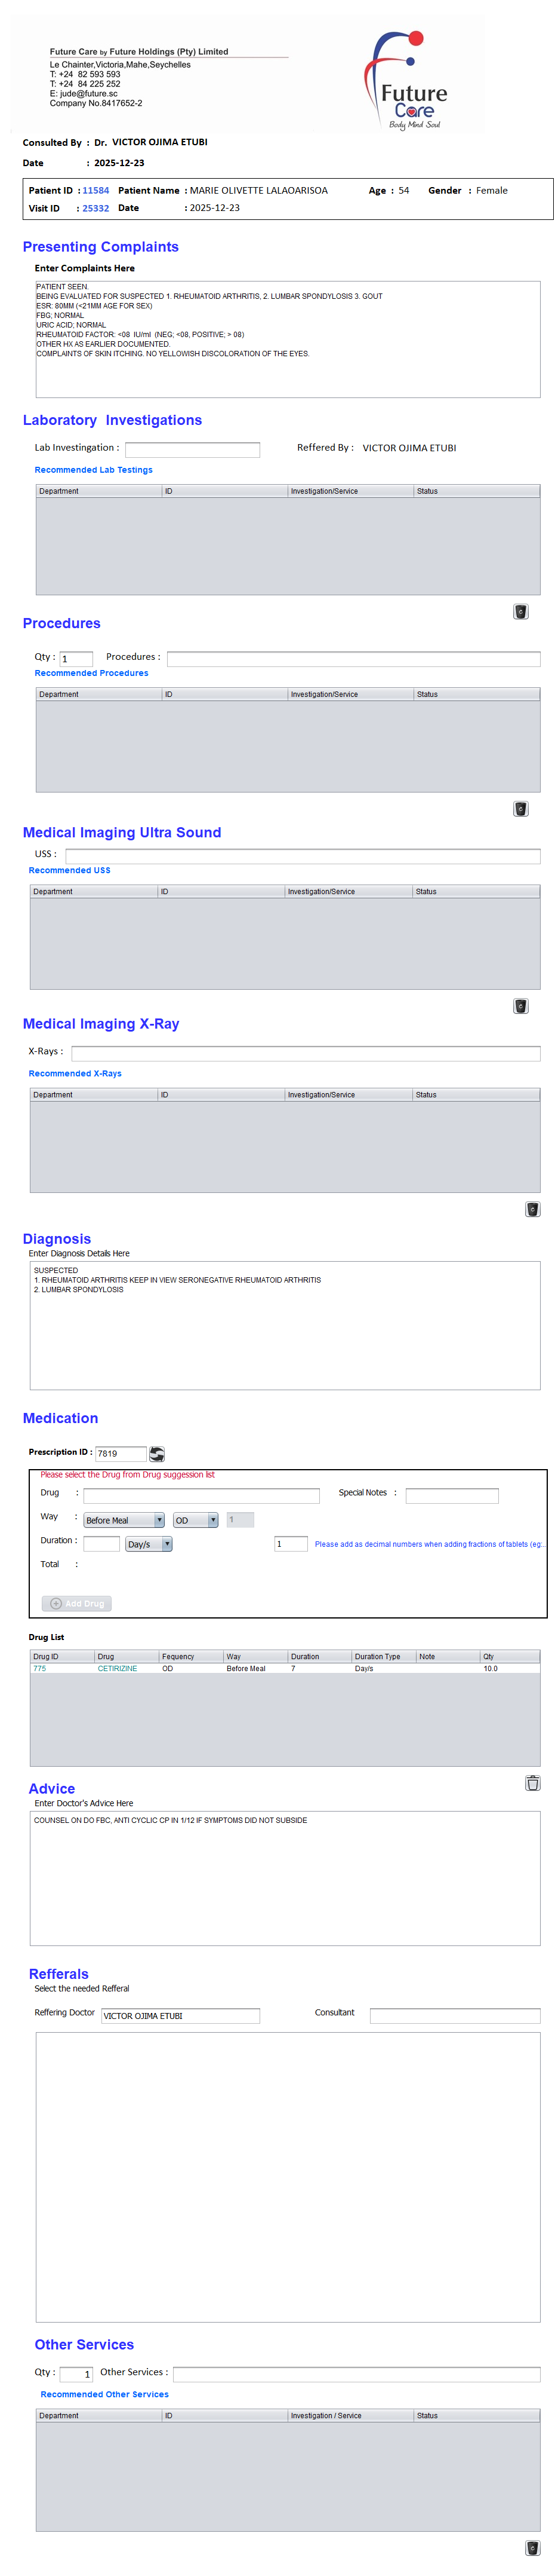Click the refresh icon beside Prescription ID
This screenshot has width=555, height=2576.
[x=157, y=1454]
